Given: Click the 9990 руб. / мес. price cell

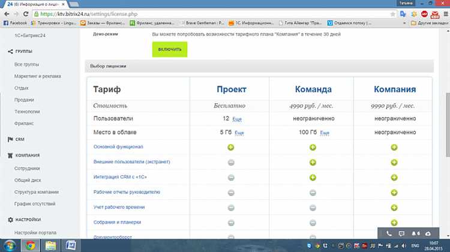Looking at the screenshot, I should [392, 106].
